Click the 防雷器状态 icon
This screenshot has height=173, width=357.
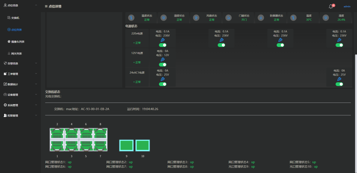point(261,18)
